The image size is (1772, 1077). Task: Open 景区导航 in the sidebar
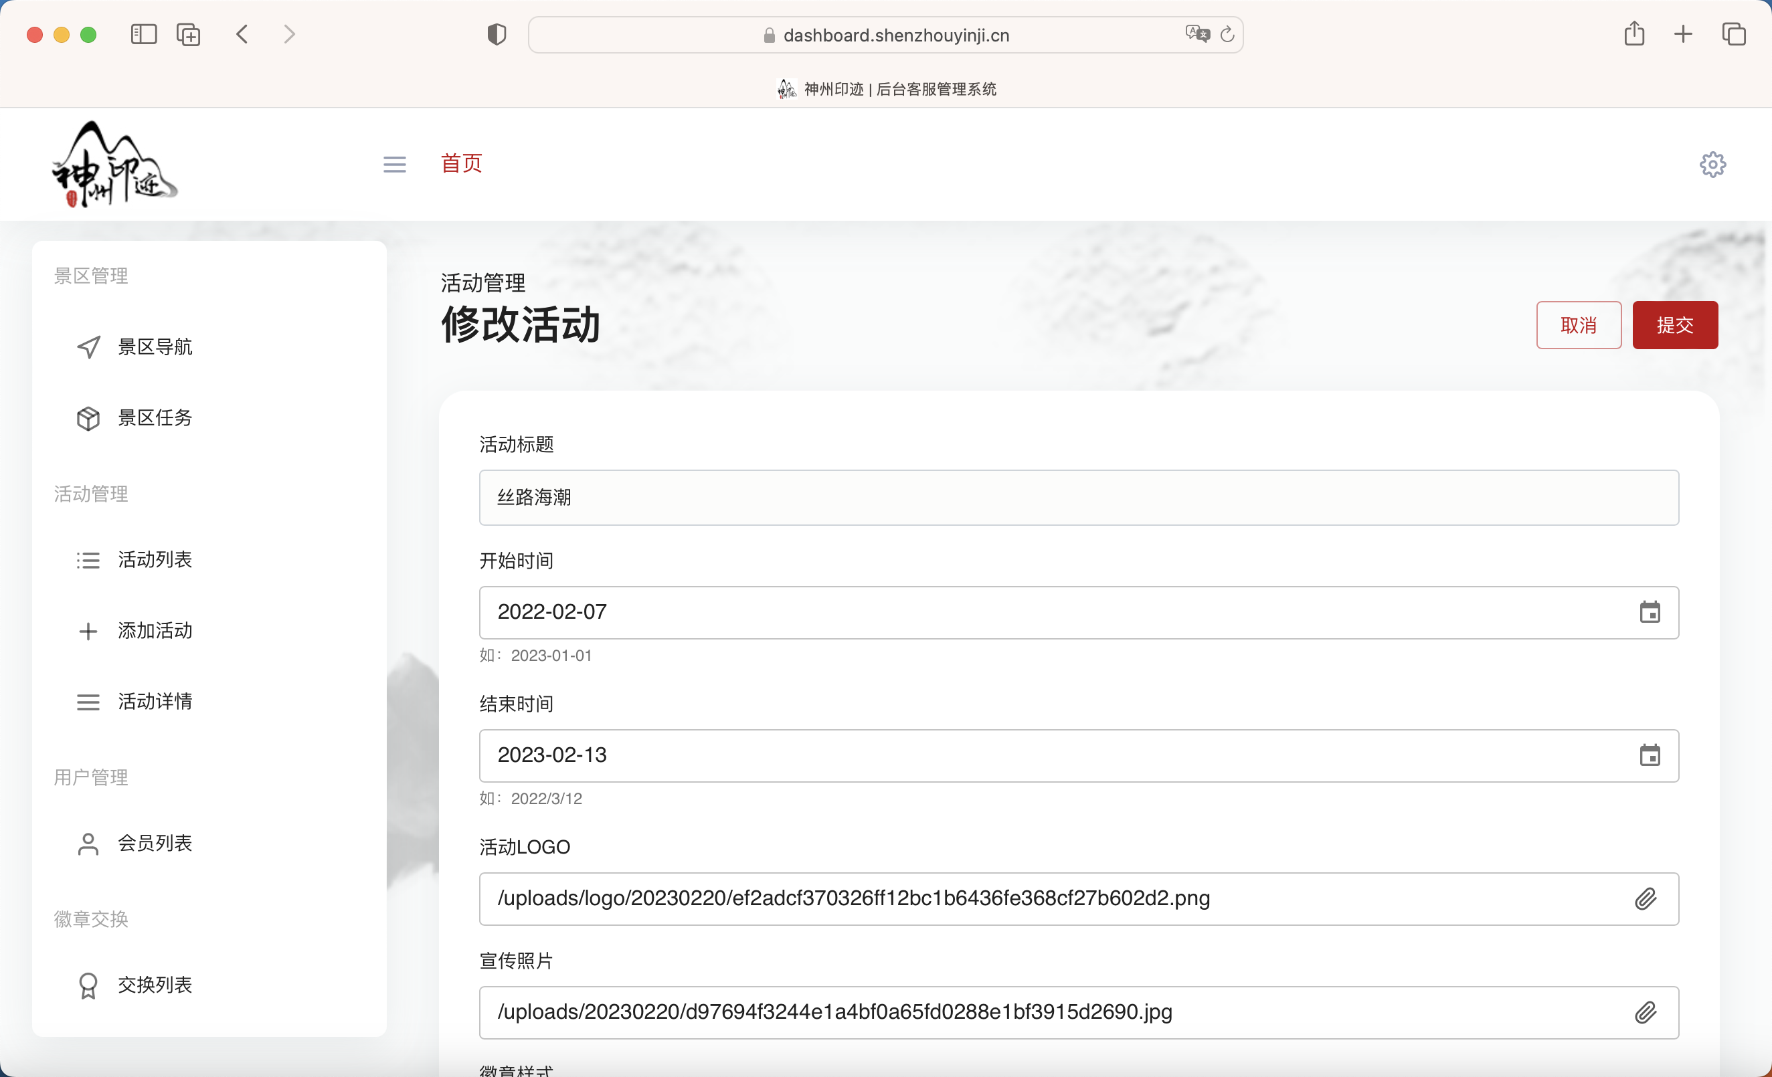point(155,347)
